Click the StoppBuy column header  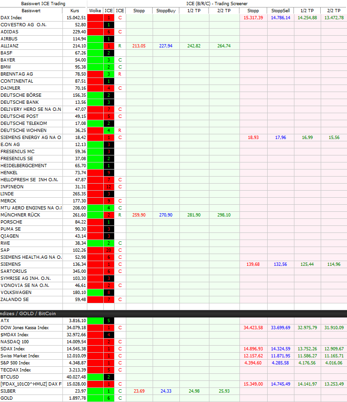pyautogui.click(x=166, y=10)
